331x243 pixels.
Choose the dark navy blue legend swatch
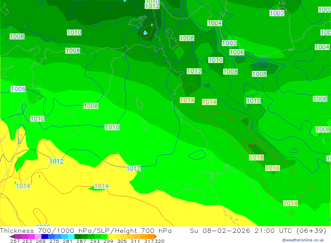coord(45,236)
